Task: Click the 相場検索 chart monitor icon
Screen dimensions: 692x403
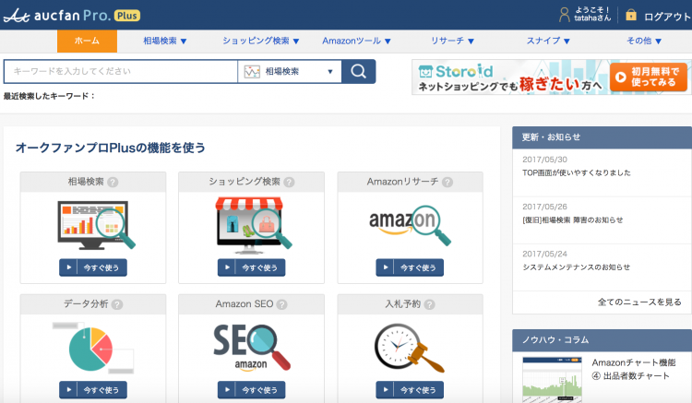Action: pos(92,225)
